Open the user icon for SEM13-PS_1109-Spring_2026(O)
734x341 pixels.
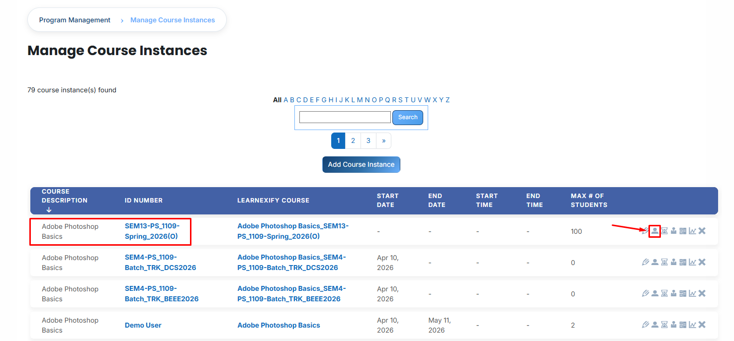coord(655,231)
